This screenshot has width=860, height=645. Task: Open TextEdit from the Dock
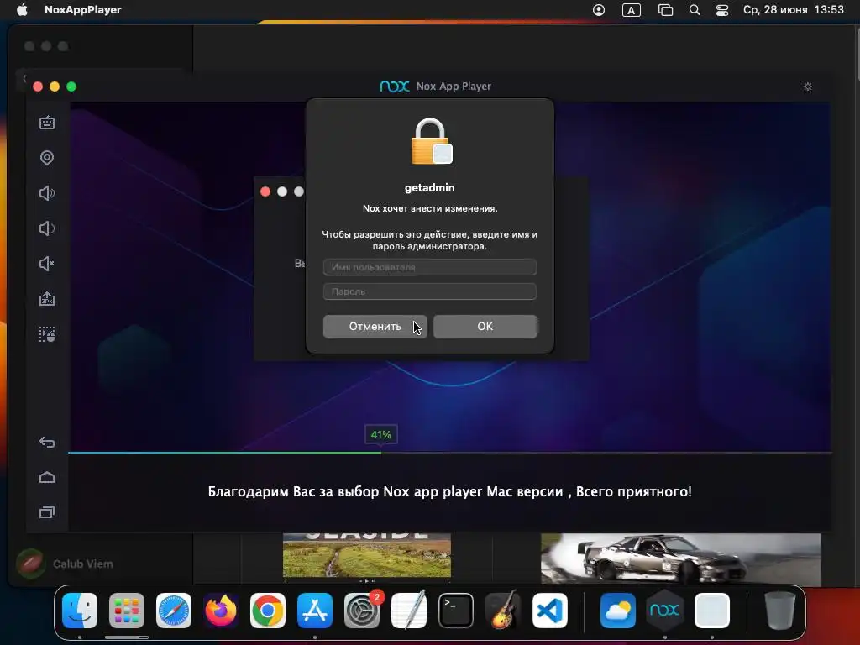point(409,611)
